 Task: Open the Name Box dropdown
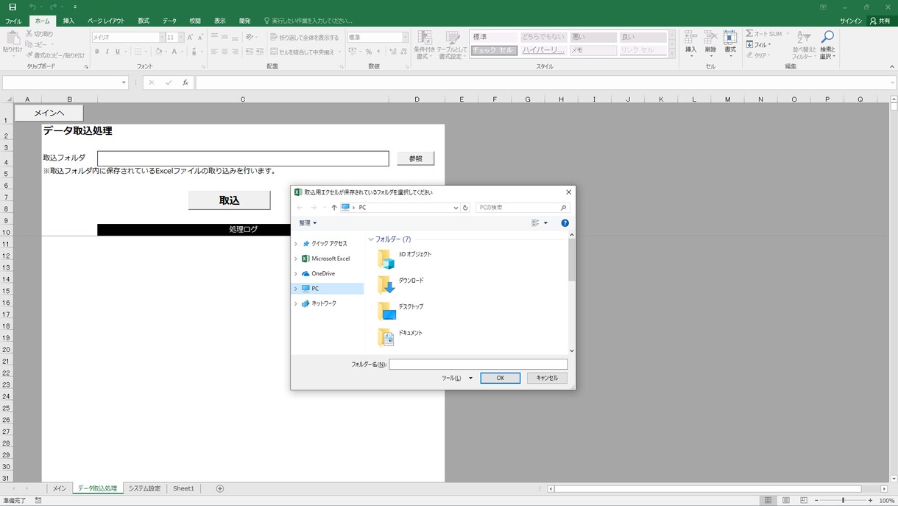pyautogui.click(x=124, y=82)
